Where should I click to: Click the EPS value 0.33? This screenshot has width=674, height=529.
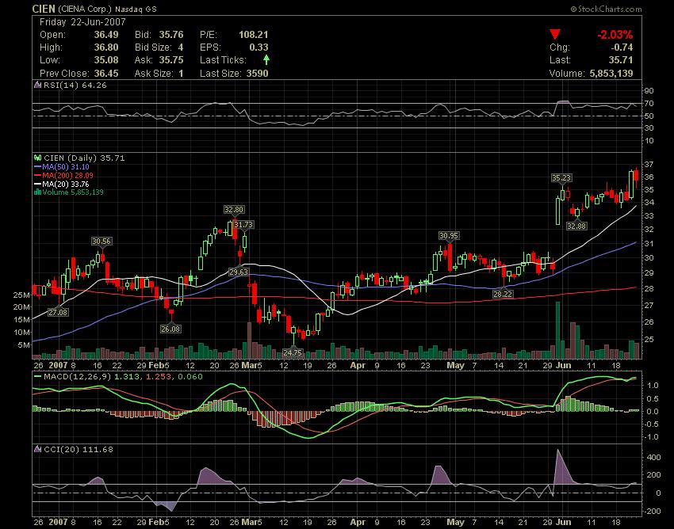tap(258, 48)
